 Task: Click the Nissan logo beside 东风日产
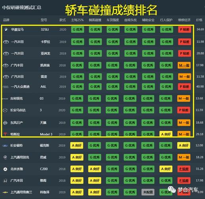6,123
